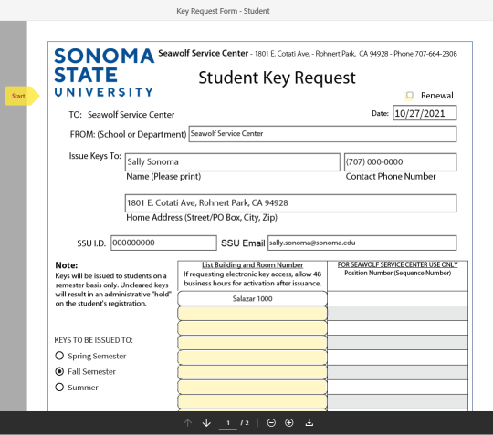493x435 pixels.
Task: Download the form using the download icon
Action: (309, 422)
